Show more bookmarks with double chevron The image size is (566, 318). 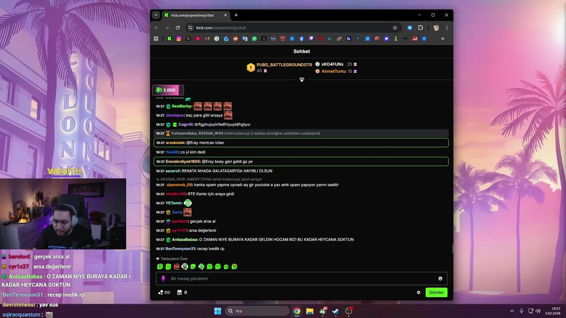point(443,39)
